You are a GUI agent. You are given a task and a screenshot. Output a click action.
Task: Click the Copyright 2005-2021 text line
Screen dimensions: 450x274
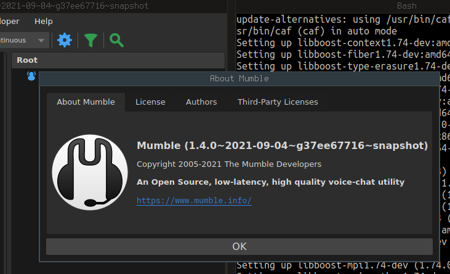pyautogui.click(x=229, y=164)
